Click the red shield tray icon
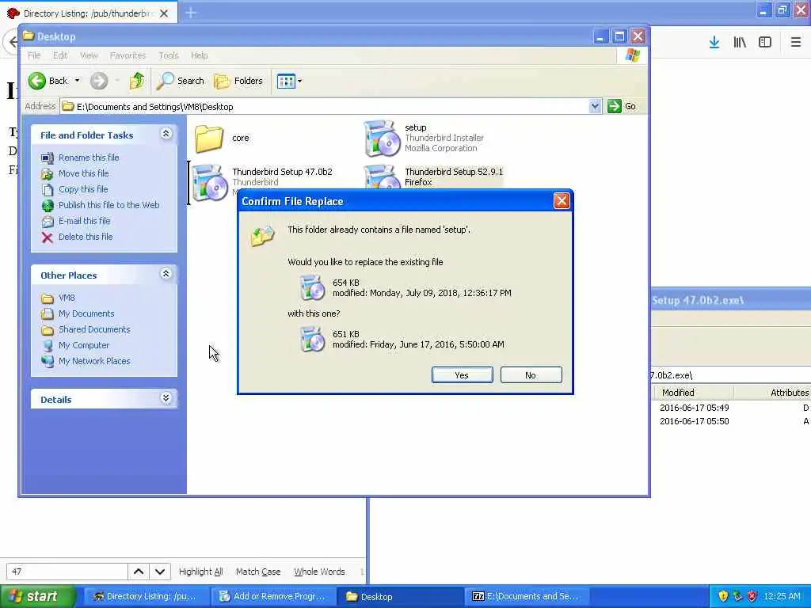 click(x=752, y=596)
